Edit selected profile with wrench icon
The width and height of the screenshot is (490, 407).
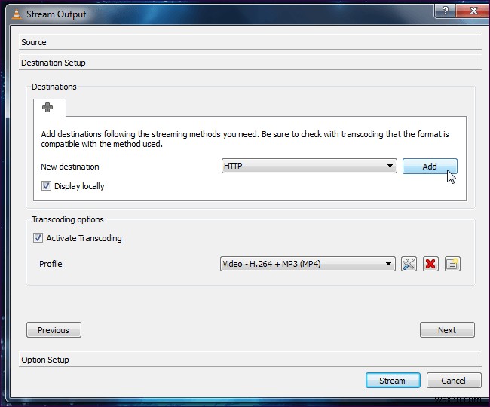(409, 264)
